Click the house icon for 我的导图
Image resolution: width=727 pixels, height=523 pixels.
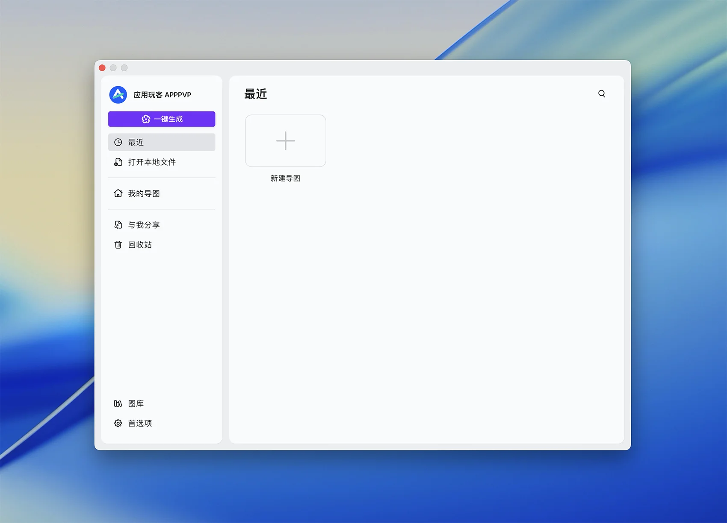[118, 193]
